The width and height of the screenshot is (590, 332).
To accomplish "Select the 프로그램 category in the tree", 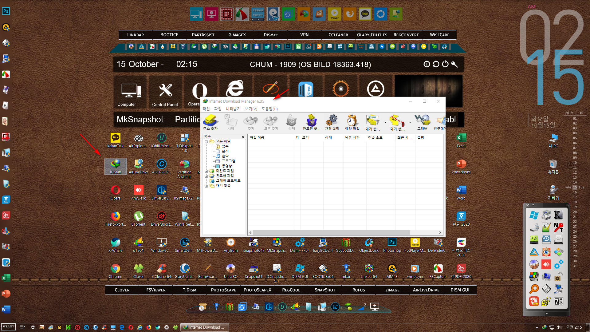I will (x=228, y=161).
